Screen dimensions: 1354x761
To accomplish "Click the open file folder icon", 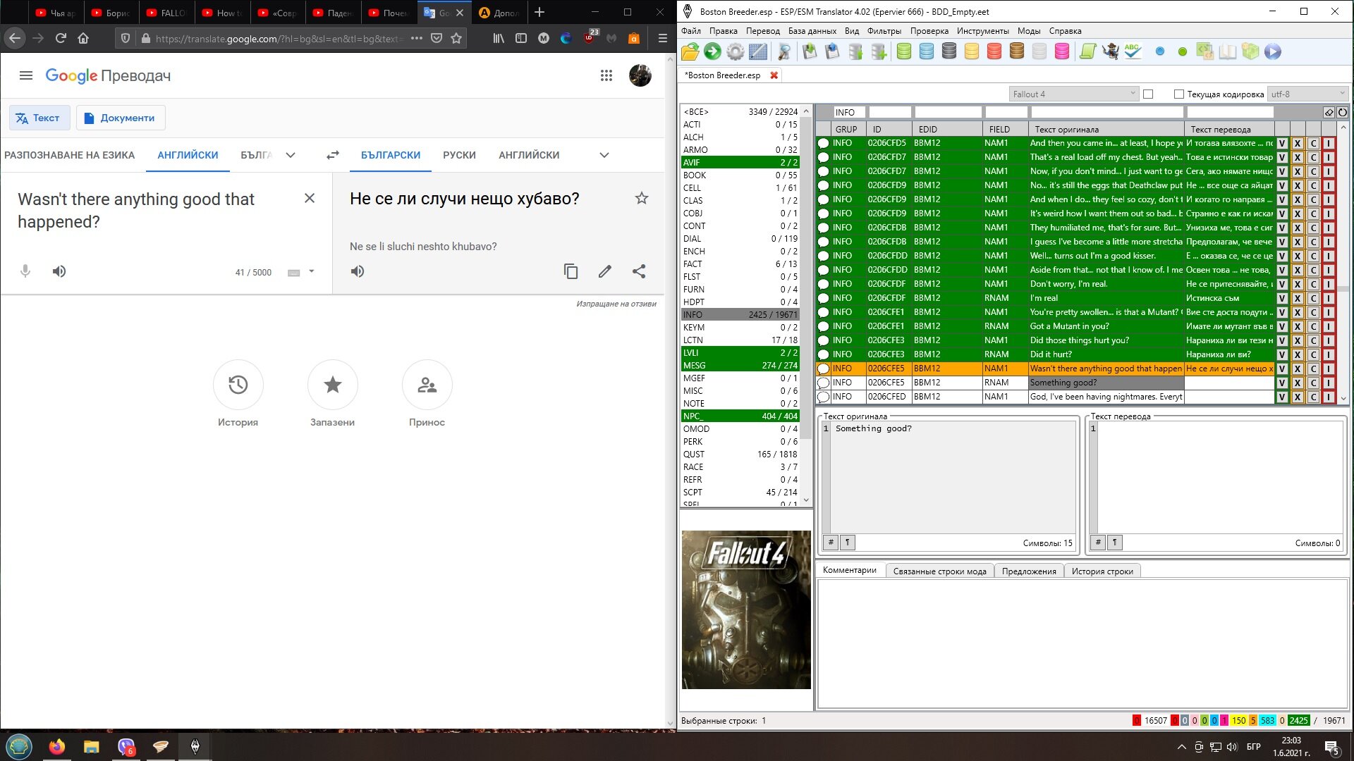I will (690, 51).
